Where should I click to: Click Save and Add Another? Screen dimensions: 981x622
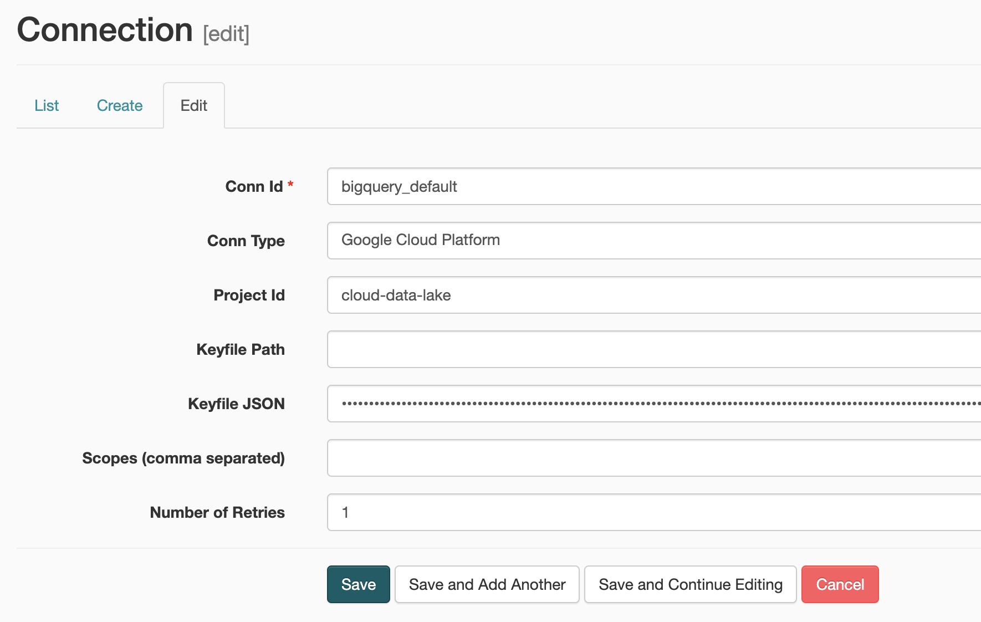tap(487, 584)
